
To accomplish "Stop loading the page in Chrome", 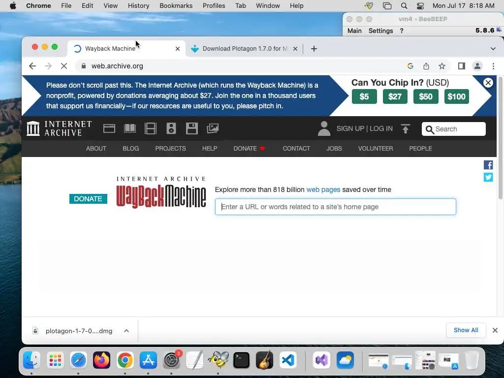I will coord(64,66).
